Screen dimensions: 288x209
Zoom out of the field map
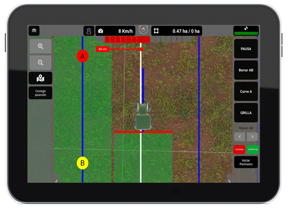point(40,62)
